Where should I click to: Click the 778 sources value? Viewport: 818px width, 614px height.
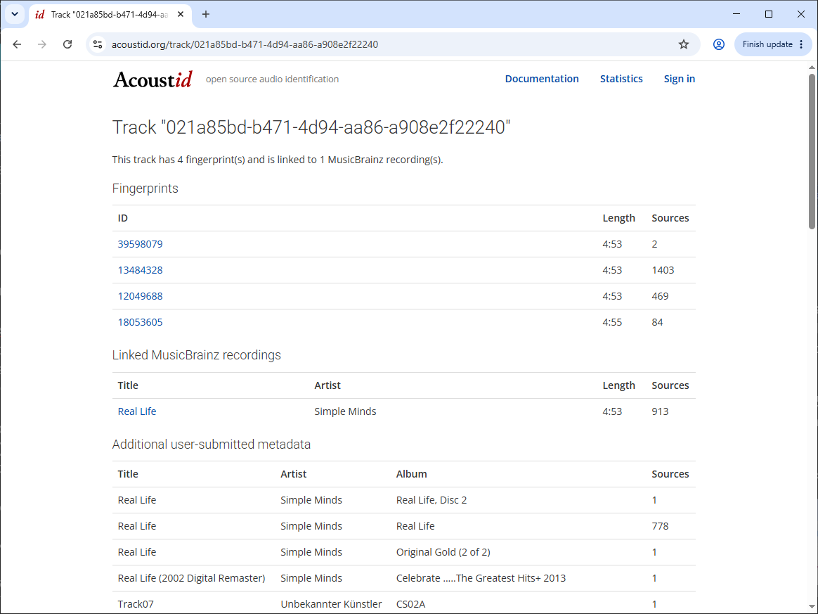click(660, 526)
